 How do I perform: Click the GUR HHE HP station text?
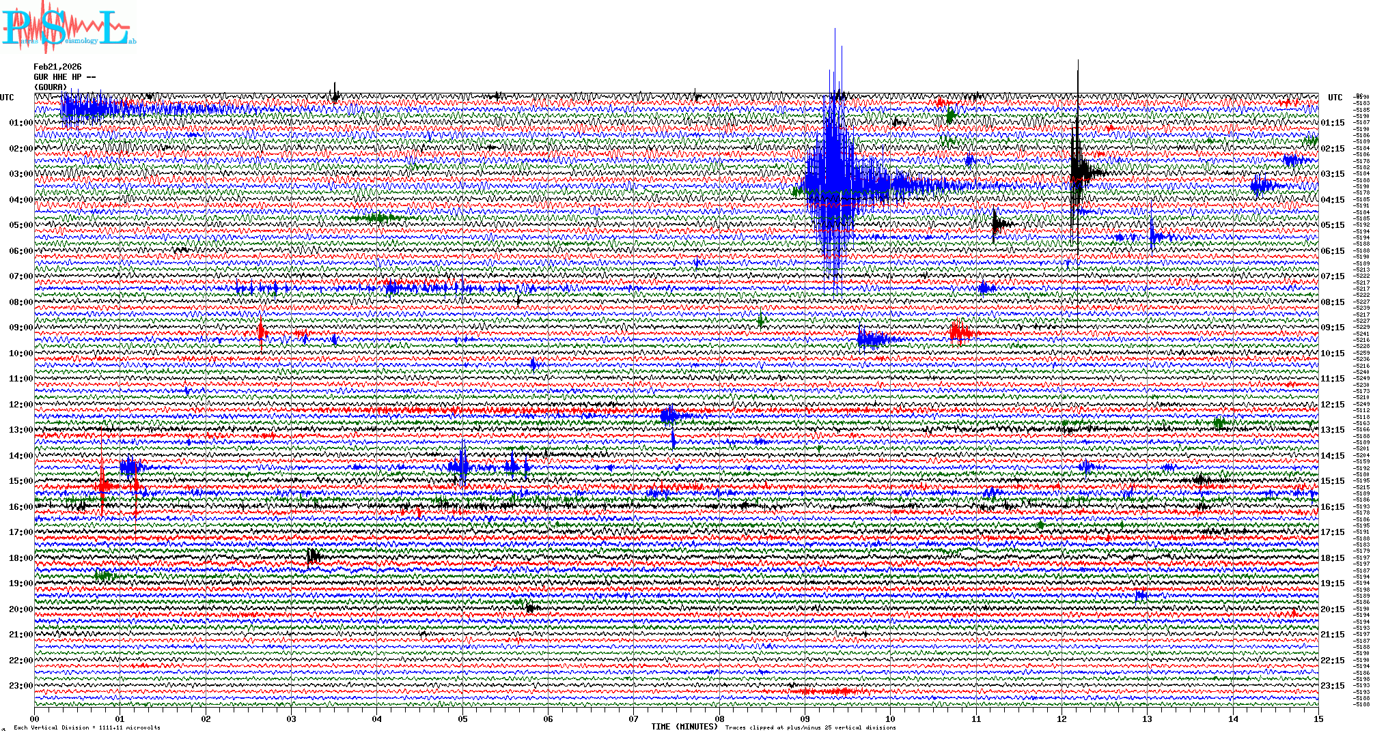click(x=64, y=77)
